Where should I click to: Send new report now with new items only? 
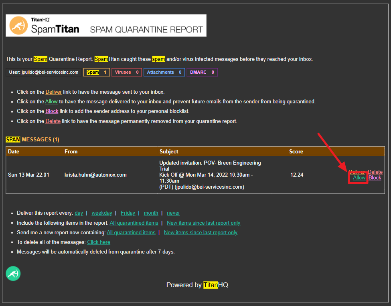click(201, 233)
